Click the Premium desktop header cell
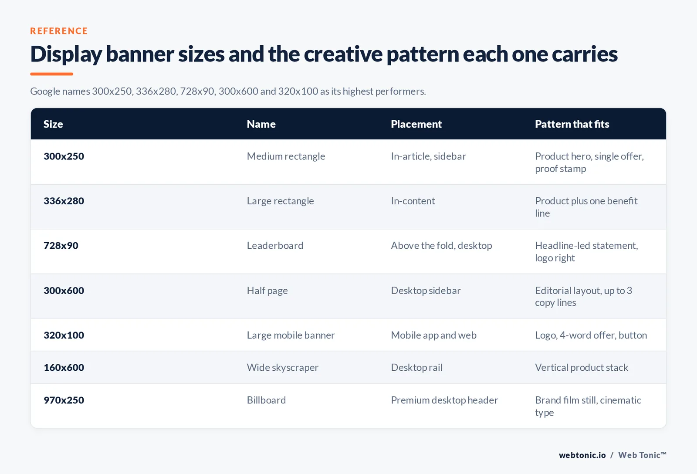 pos(444,400)
